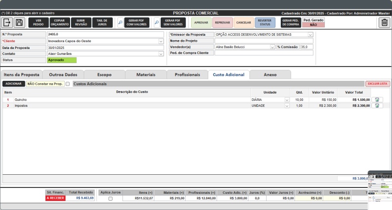The image size is (392, 210).
Task: Open the Profissionais tab
Action: click(x=187, y=74)
